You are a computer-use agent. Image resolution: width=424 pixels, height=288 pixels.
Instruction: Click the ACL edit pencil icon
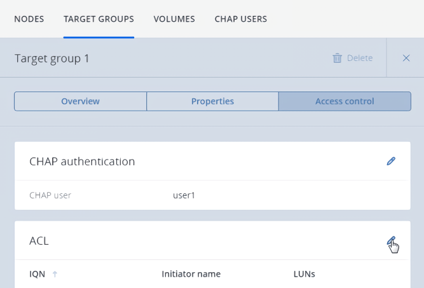[x=391, y=240]
